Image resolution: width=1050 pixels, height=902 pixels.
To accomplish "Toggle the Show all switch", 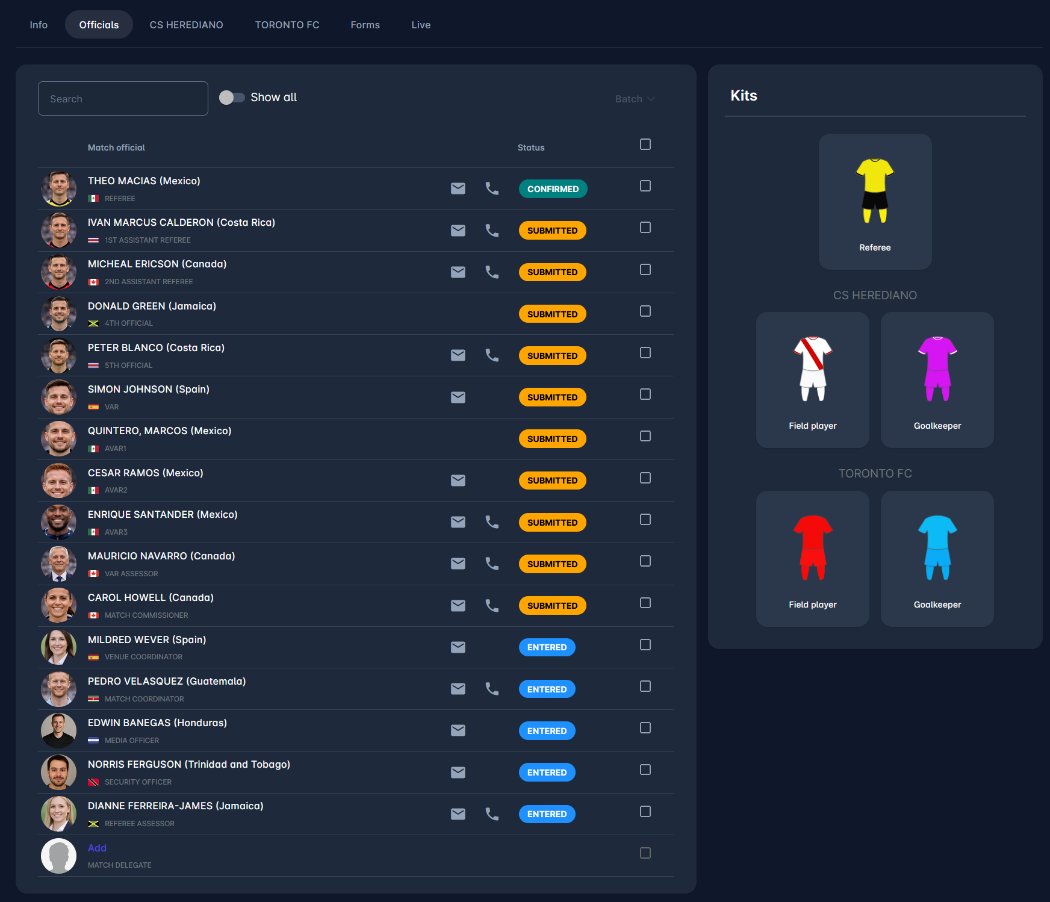I will tap(232, 98).
